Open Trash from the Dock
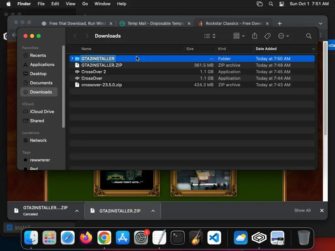Screen dimensions: 335x251 pos(304,238)
